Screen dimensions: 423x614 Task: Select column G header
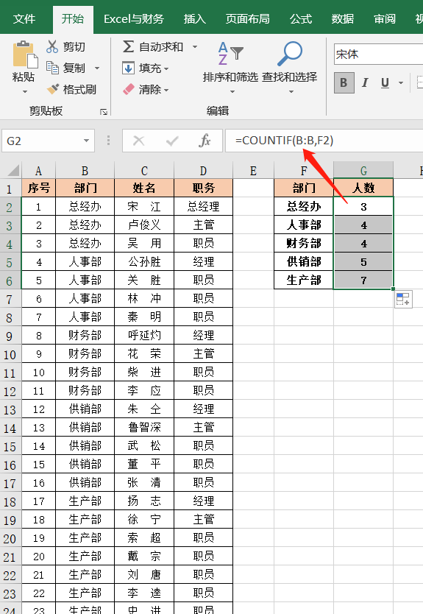click(363, 171)
